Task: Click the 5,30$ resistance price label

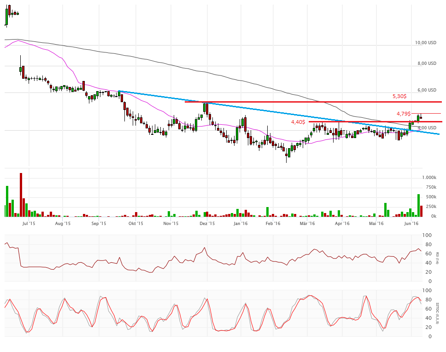Action: point(399,96)
